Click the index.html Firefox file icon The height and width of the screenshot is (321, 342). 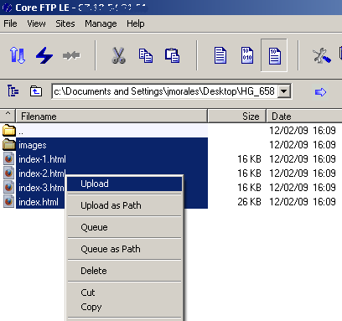point(9,202)
